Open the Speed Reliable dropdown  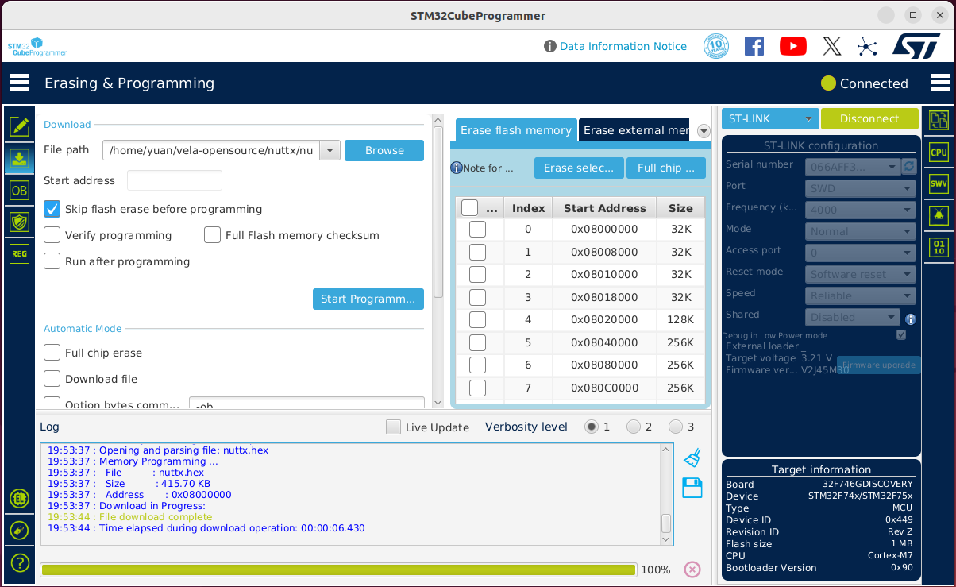(x=861, y=295)
